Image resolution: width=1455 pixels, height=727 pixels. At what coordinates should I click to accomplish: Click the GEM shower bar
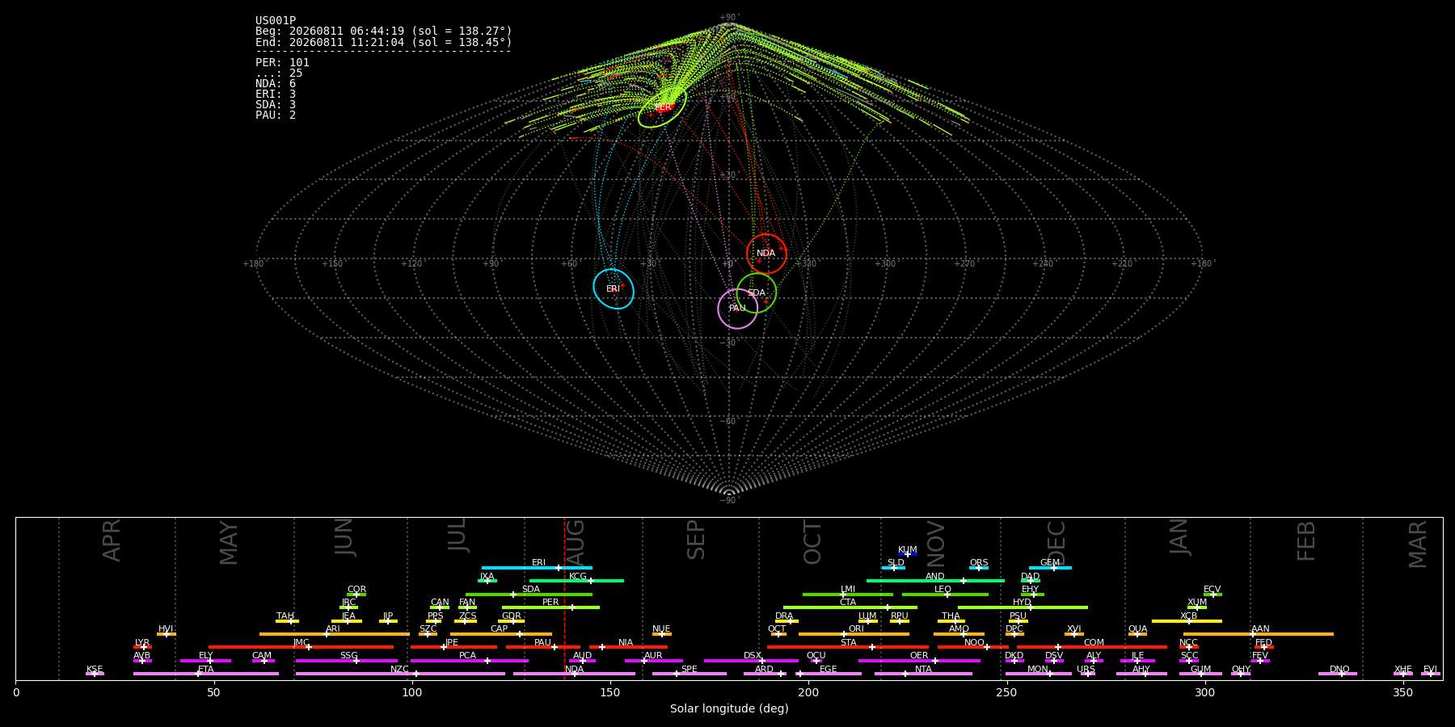(x=1050, y=568)
